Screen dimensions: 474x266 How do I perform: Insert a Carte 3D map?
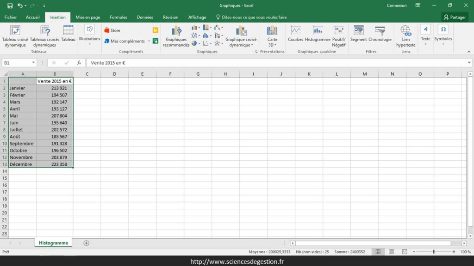(x=272, y=37)
